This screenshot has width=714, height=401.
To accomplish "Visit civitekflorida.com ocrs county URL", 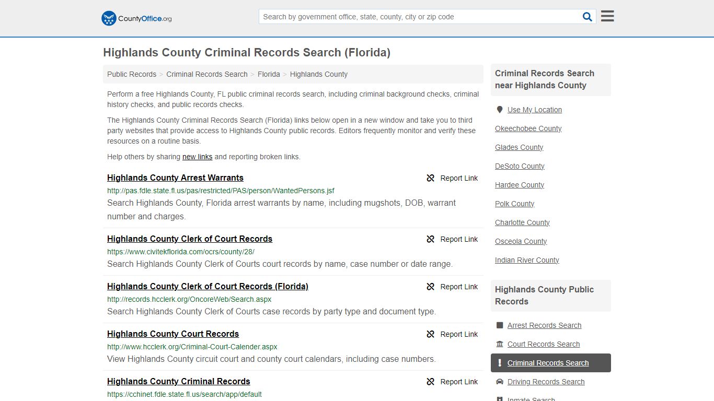I will point(181,252).
